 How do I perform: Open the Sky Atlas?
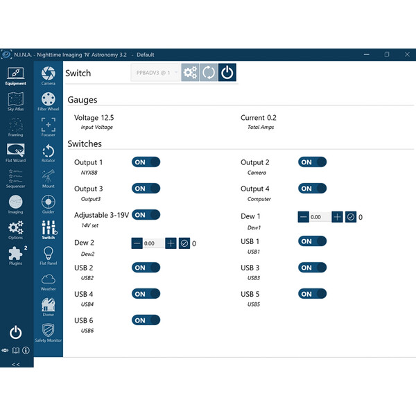(16, 102)
